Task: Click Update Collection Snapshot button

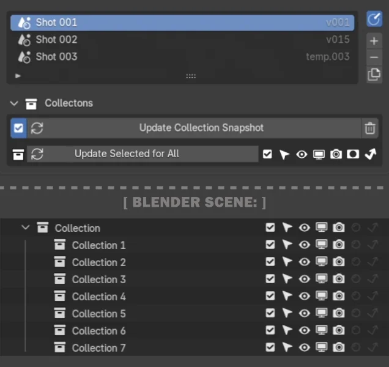Action: [x=194, y=128]
